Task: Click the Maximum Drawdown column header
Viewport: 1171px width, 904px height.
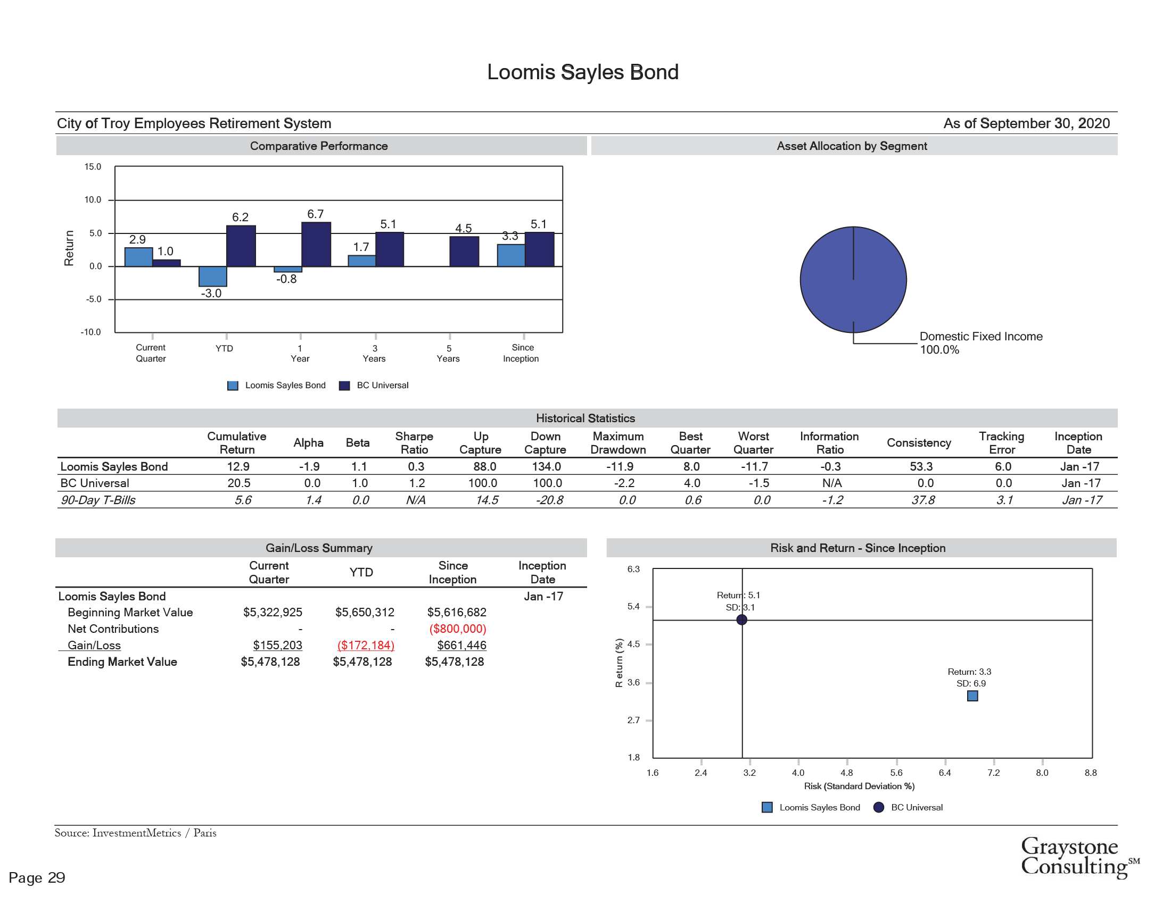Action: [x=618, y=443]
